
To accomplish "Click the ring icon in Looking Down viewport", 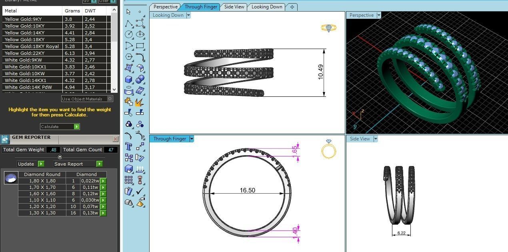I will (x=328, y=28).
